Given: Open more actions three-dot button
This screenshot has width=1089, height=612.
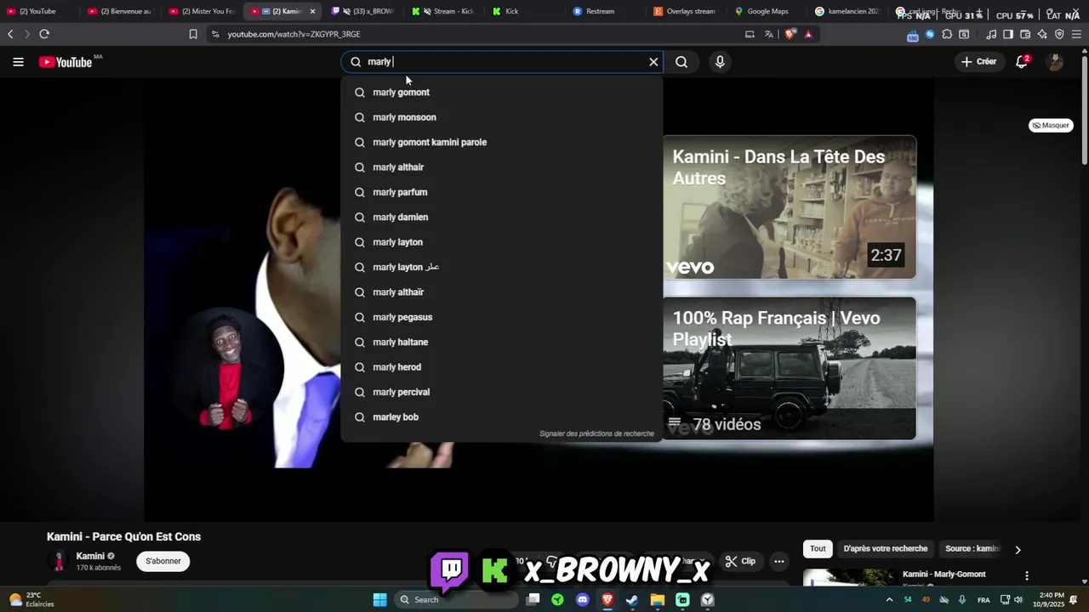Looking at the screenshot, I should pos(778,561).
